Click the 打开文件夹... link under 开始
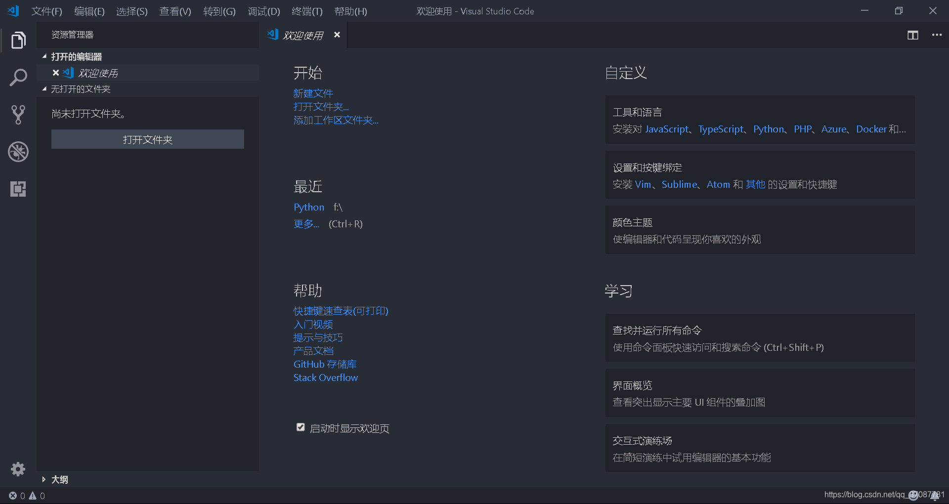 (x=321, y=107)
